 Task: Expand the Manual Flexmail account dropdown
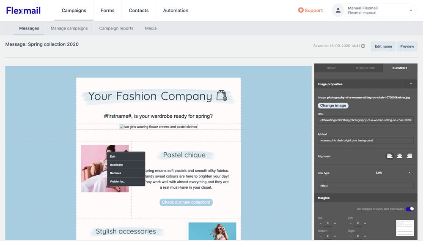[411, 11]
